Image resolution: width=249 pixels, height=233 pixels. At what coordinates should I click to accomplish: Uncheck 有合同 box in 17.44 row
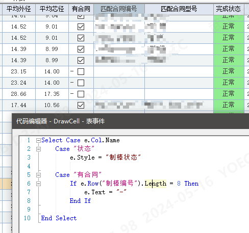click(81, 105)
